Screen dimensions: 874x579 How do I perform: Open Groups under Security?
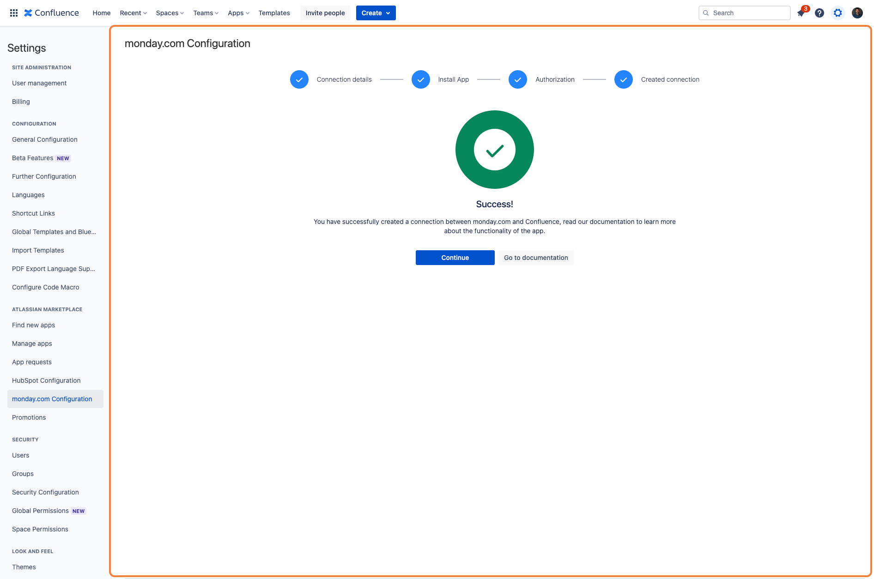tap(55, 474)
